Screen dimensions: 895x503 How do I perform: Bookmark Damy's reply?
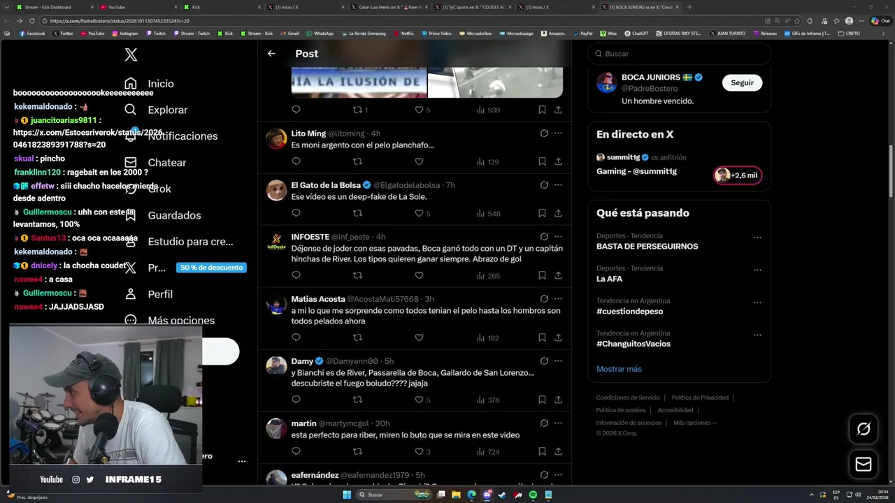point(542,400)
